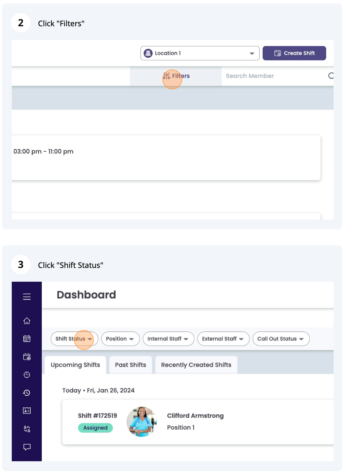
Task: Open the Position filter dropdown
Action: pos(120,339)
